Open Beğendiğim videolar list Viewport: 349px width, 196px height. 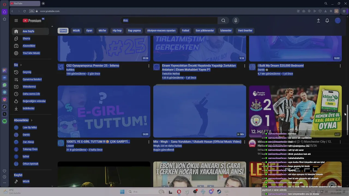(31, 101)
